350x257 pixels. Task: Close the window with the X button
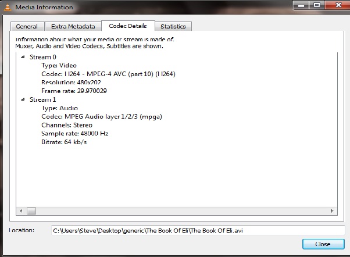tap(338, 5)
